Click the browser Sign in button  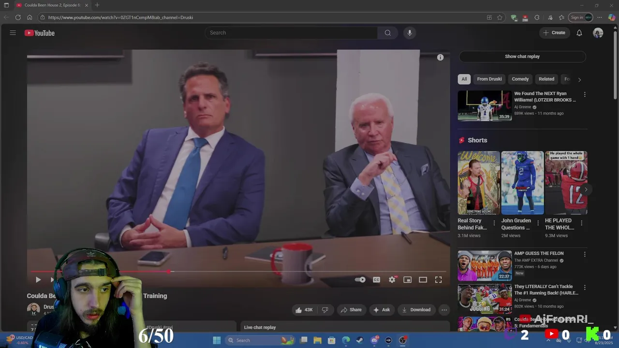tap(580, 17)
